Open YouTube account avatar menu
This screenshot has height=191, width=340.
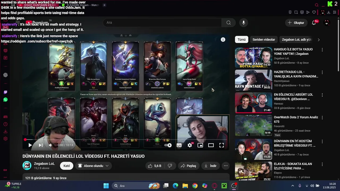pyautogui.click(x=327, y=23)
